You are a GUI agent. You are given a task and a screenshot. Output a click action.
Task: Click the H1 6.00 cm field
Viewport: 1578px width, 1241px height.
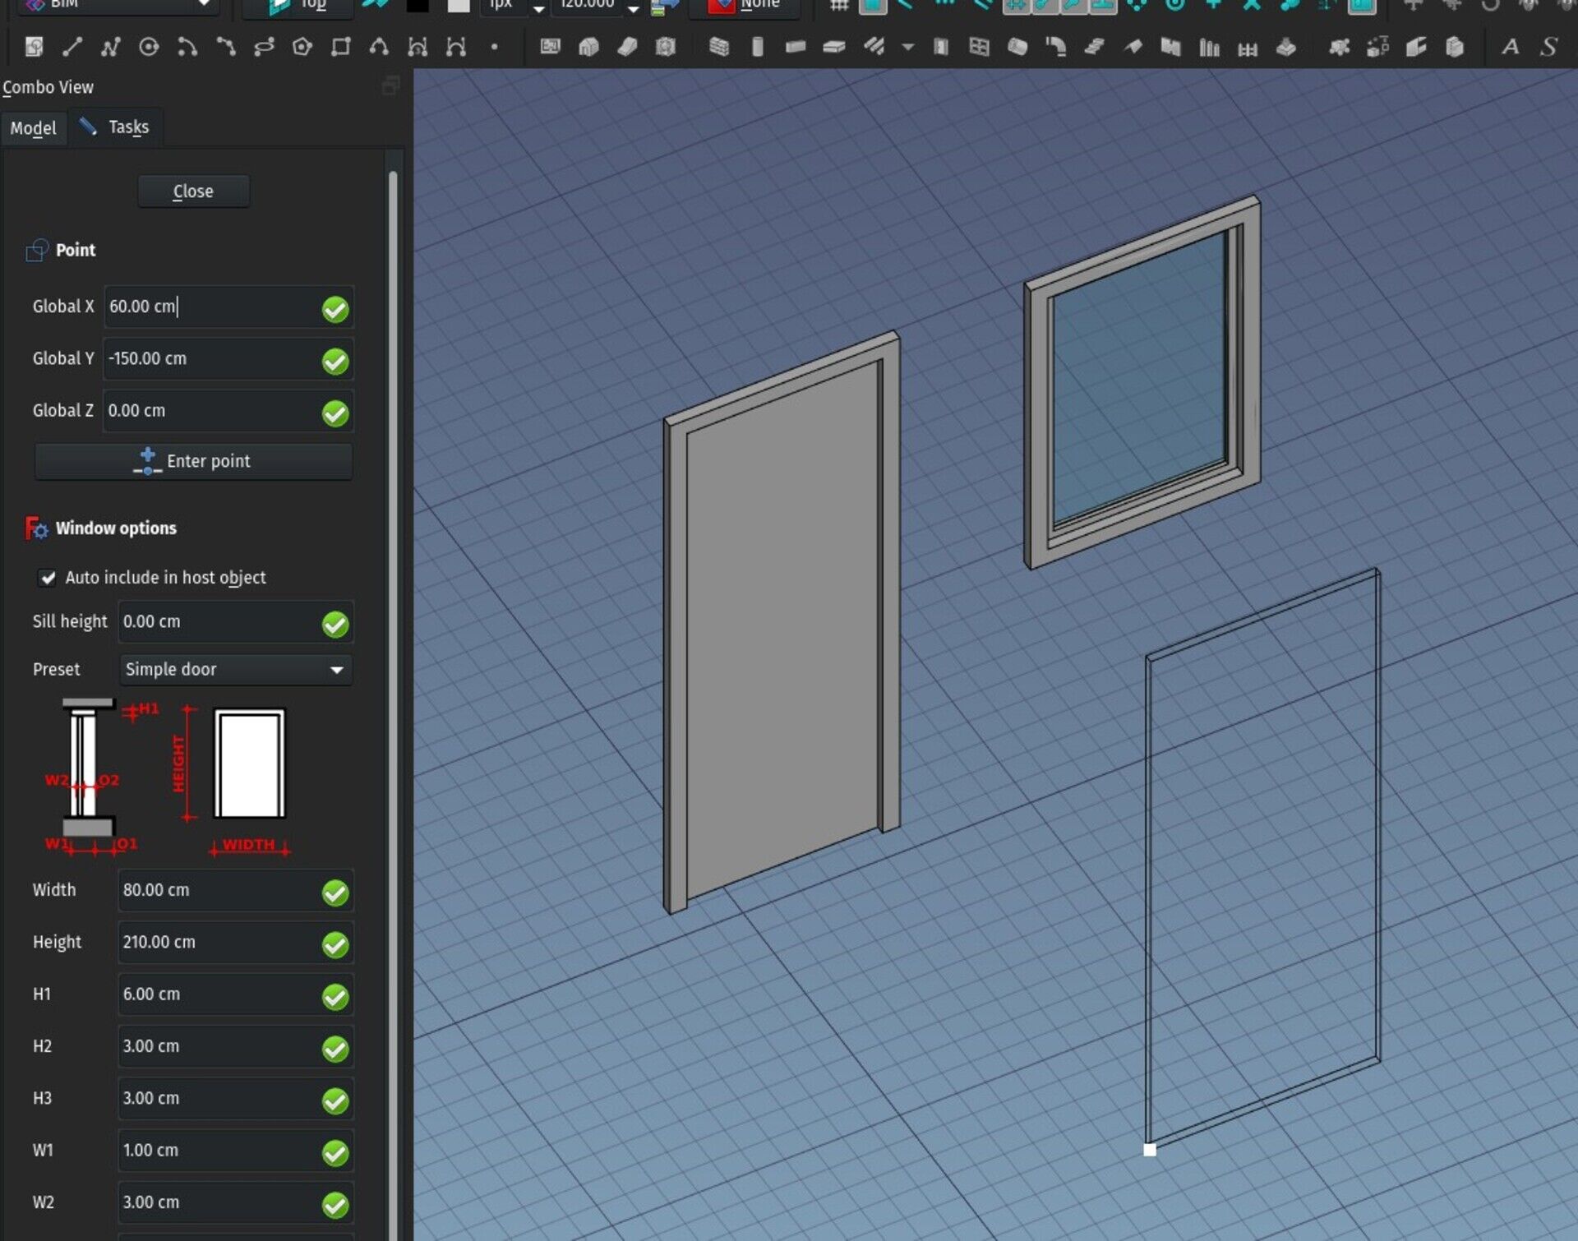pyautogui.click(x=236, y=994)
